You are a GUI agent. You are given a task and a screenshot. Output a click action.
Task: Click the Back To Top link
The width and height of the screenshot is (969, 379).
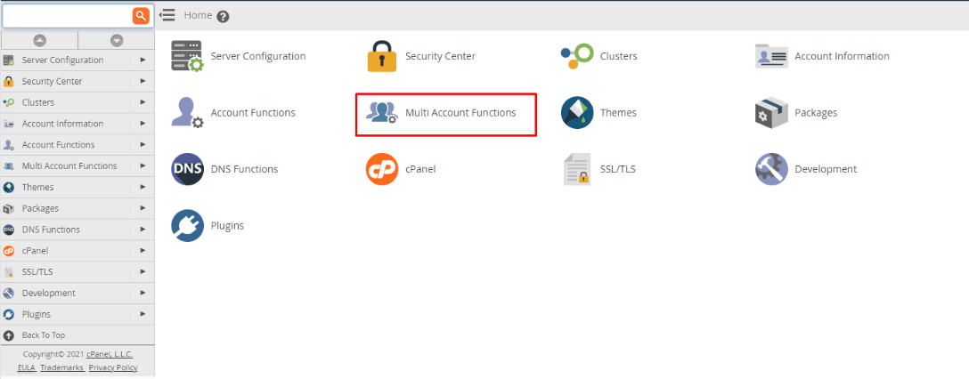point(43,335)
